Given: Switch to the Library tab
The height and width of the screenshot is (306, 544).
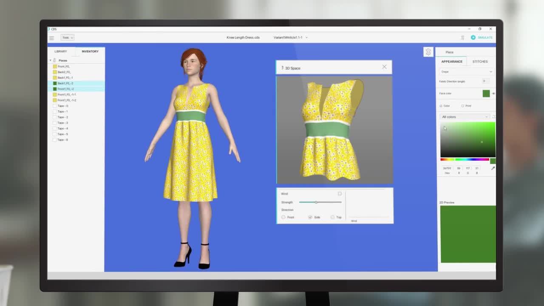Looking at the screenshot, I should (x=61, y=51).
